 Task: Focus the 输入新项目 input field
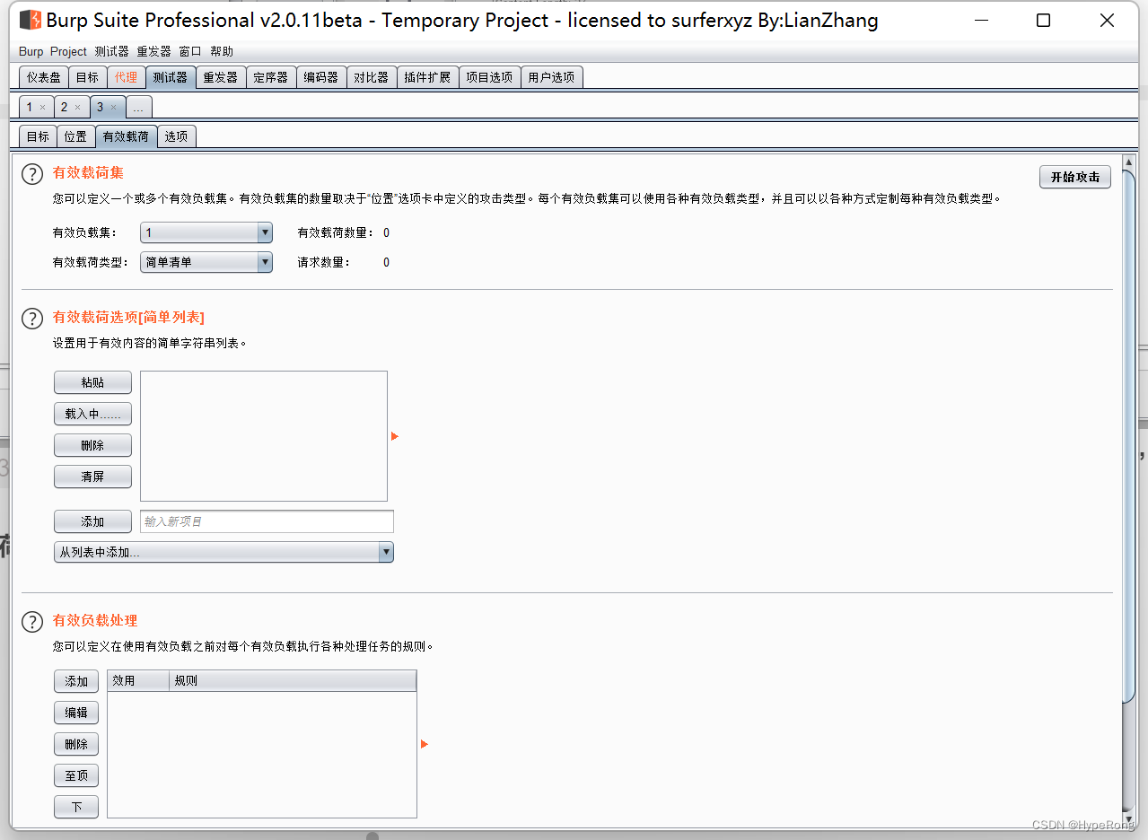267,521
